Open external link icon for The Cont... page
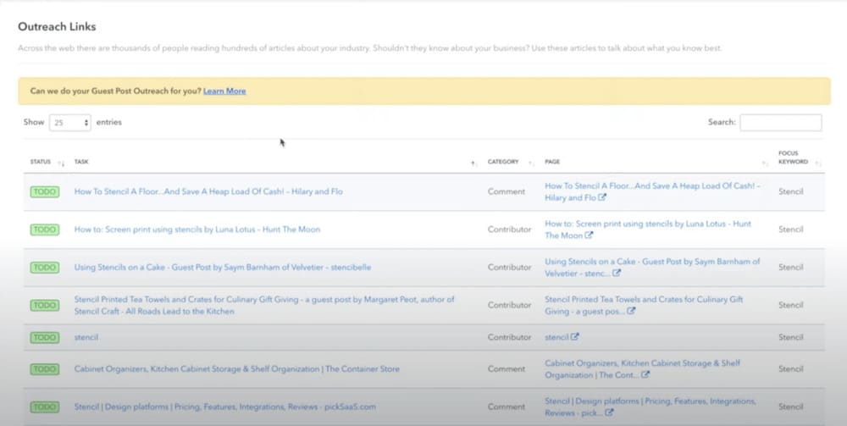847x426 pixels. click(x=645, y=374)
